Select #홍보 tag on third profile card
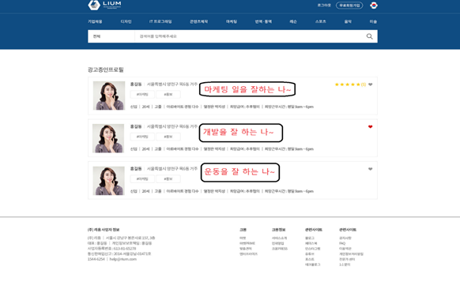The width and height of the screenshot is (460, 289). click(168, 178)
